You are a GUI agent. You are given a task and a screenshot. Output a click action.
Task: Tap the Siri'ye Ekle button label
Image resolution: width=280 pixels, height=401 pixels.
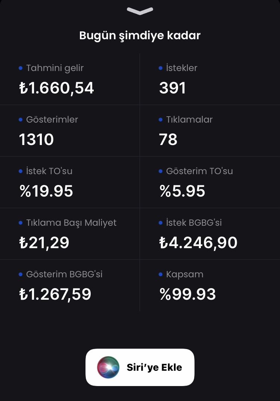click(154, 367)
